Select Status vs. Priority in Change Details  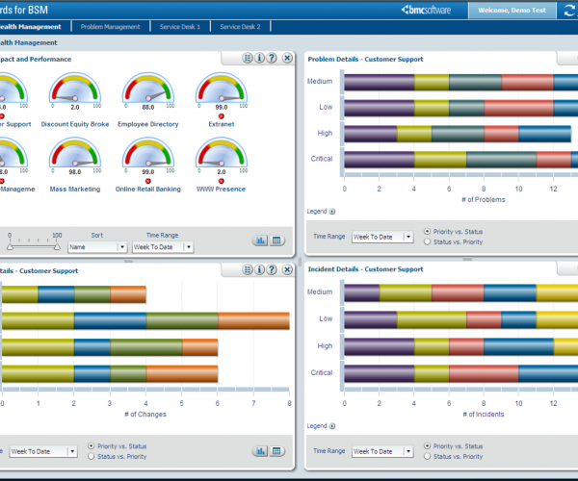[92, 456]
